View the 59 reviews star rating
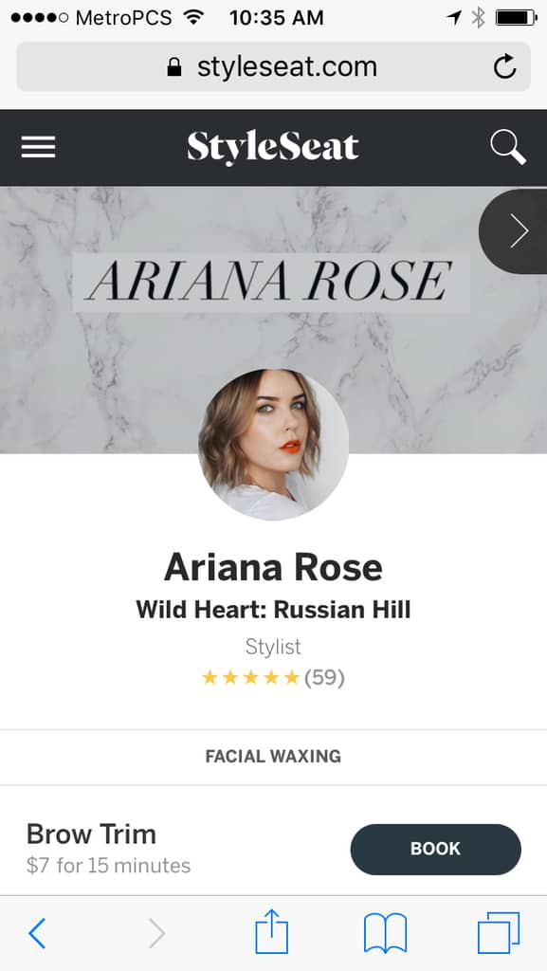This screenshot has height=971, width=547. (x=273, y=677)
